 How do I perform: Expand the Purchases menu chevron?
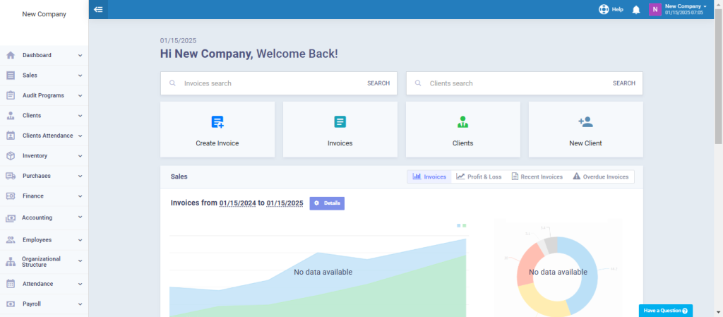(x=80, y=176)
